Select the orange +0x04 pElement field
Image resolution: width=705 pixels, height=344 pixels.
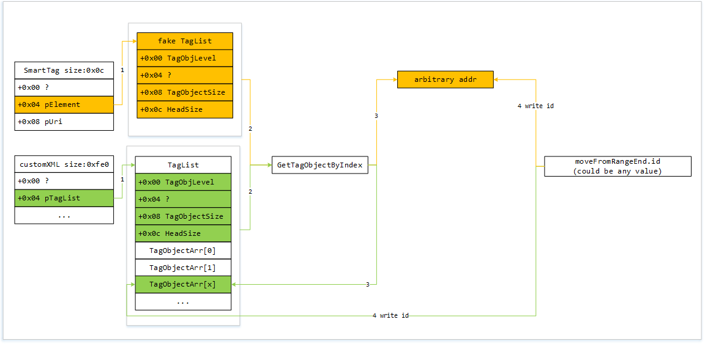[x=64, y=104]
